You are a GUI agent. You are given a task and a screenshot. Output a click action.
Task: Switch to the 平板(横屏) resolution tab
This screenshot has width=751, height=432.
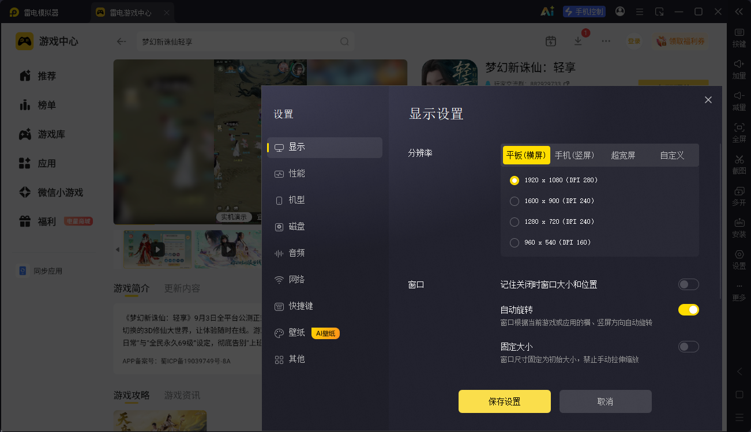[x=526, y=155]
